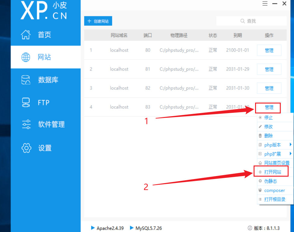
Task: Click the globe icon next to 打开网站
Action: point(260,172)
